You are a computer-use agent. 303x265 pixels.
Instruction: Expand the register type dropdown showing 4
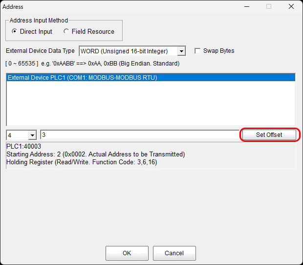tap(32, 135)
